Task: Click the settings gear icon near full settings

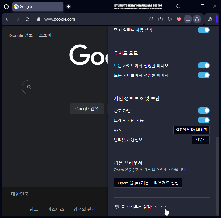Action: [x=117, y=207]
